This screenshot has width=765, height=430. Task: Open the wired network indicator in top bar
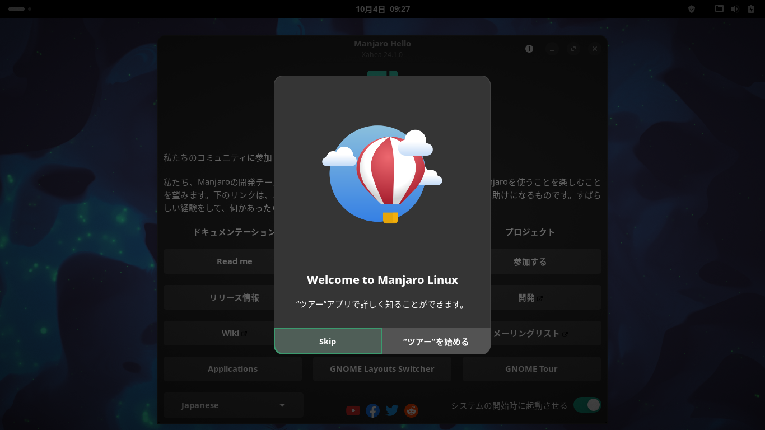(x=720, y=9)
